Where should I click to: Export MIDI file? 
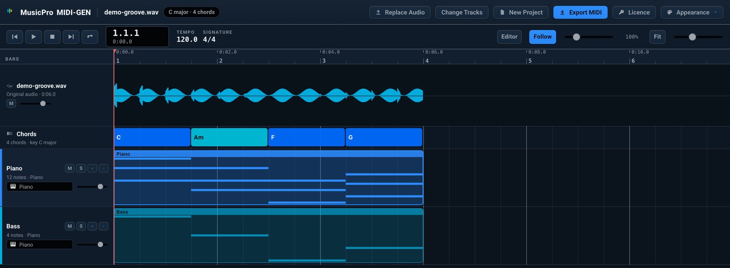tap(580, 12)
